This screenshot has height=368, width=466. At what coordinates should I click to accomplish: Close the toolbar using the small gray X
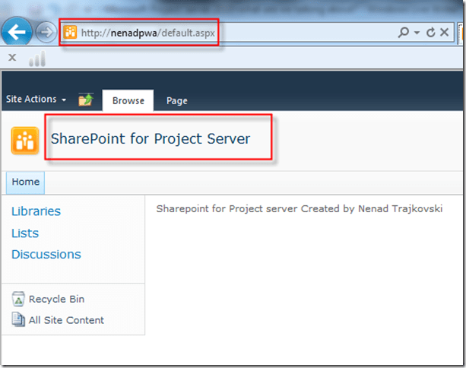tap(12, 58)
